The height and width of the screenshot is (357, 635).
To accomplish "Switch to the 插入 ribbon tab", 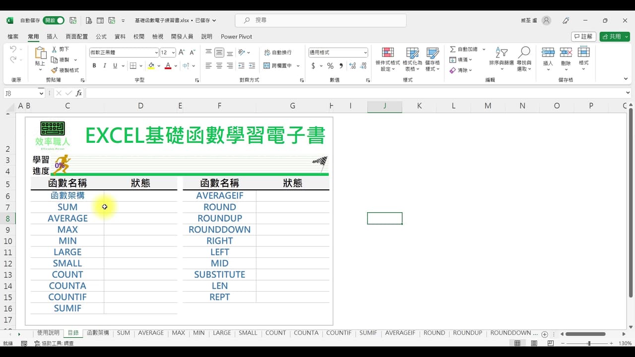I will pos(52,36).
